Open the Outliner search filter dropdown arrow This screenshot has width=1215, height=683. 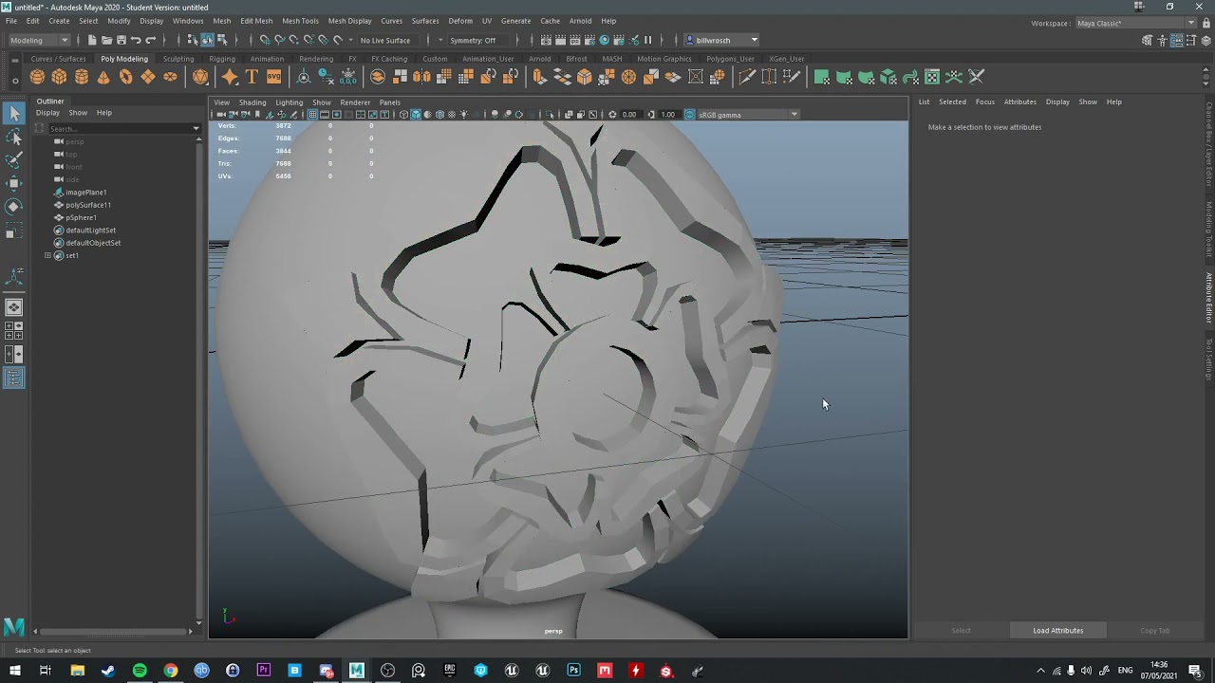click(x=196, y=128)
